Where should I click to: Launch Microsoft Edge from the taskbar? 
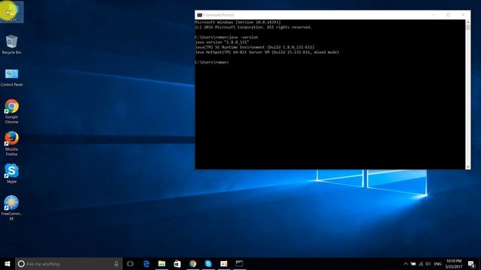147,263
